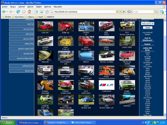Click the green Back arrow in Firefox toolbar
This screenshot has height=125, width=167.
point(4,11)
